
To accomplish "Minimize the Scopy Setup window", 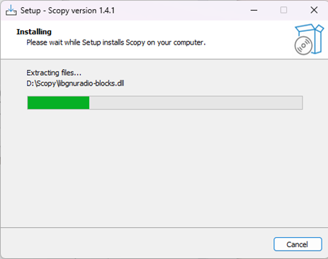I will [x=254, y=10].
